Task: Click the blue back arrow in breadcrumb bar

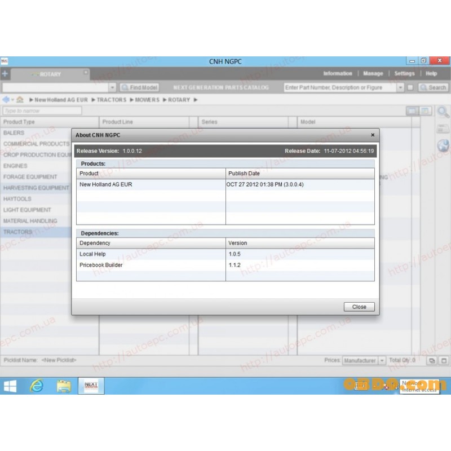Action: coord(6,100)
